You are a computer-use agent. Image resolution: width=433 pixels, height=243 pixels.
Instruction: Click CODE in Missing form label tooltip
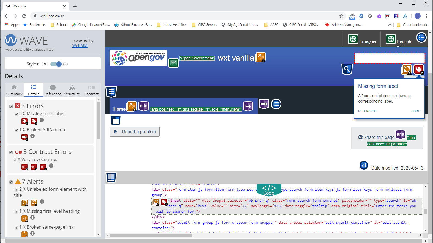tap(416, 111)
